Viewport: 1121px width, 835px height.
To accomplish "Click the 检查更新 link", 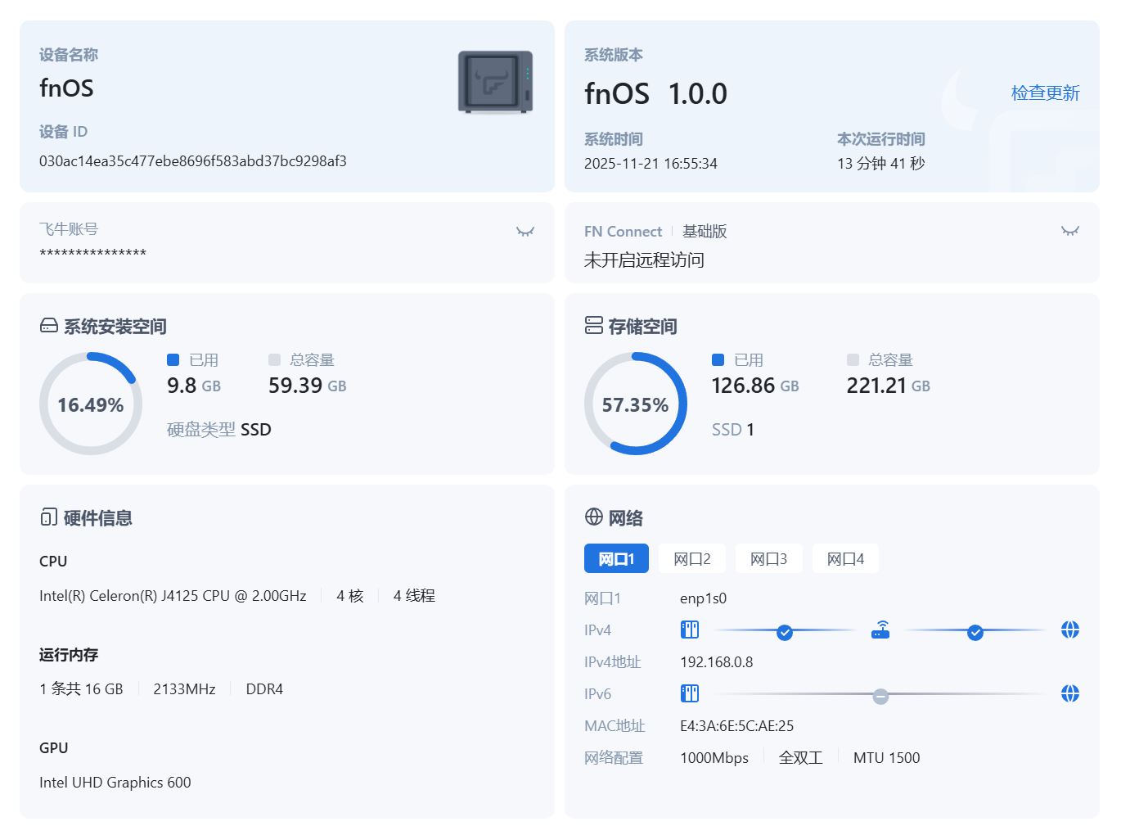I will [x=1045, y=93].
